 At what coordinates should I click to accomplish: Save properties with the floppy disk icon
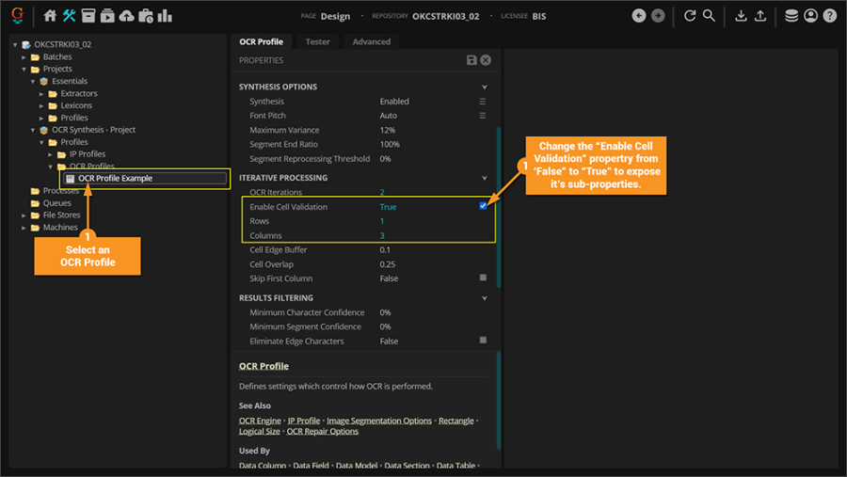pos(472,60)
